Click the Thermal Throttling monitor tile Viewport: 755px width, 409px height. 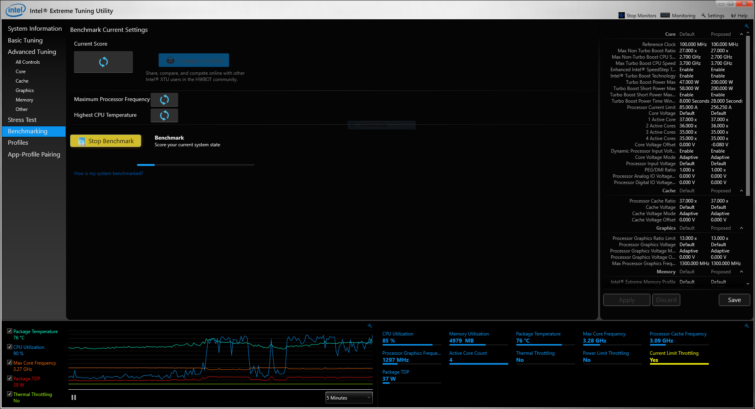click(x=545, y=357)
